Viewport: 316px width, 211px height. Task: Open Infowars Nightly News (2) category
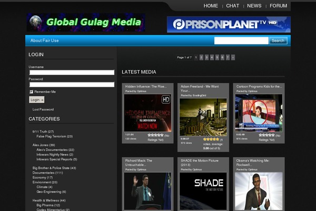tap(55, 155)
